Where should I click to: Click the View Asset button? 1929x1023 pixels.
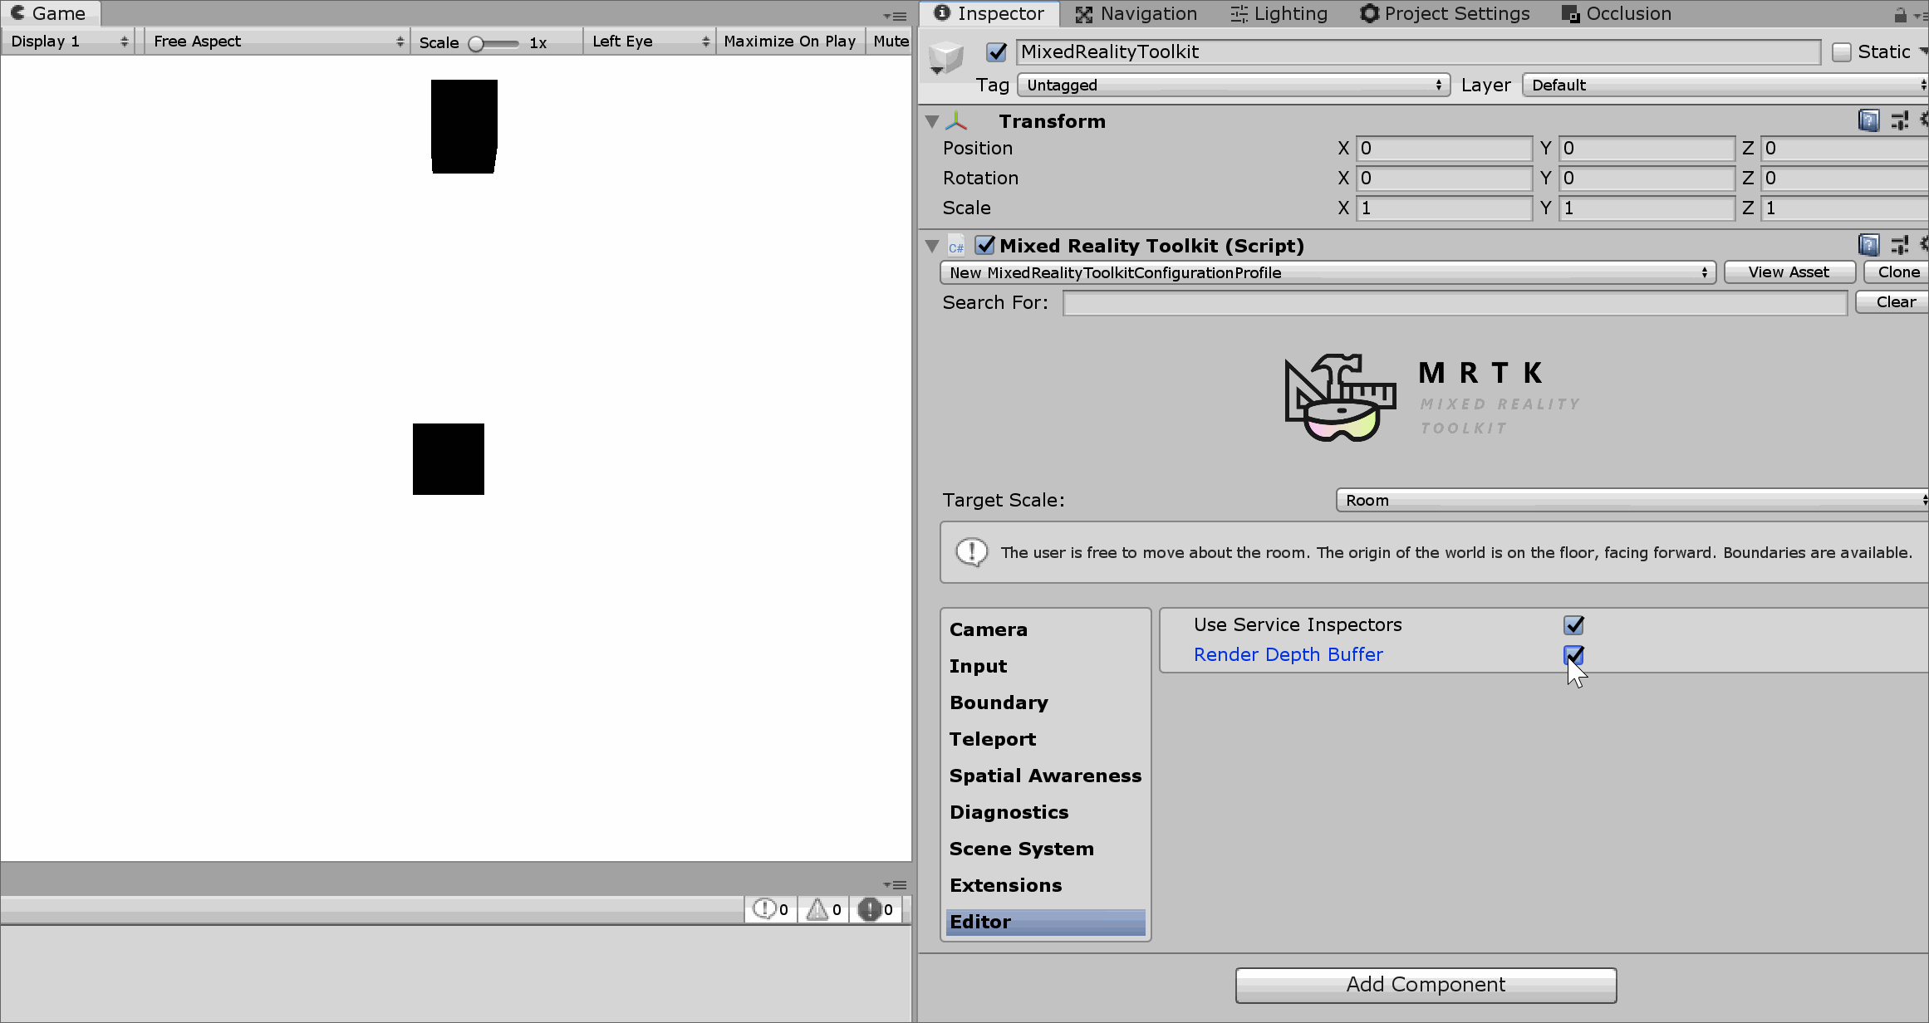coord(1789,272)
